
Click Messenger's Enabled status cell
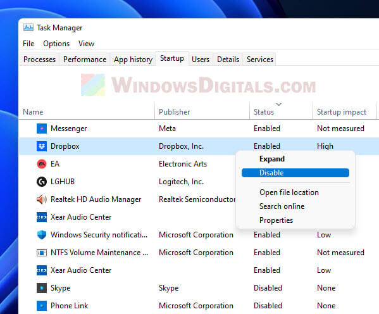pos(267,129)
